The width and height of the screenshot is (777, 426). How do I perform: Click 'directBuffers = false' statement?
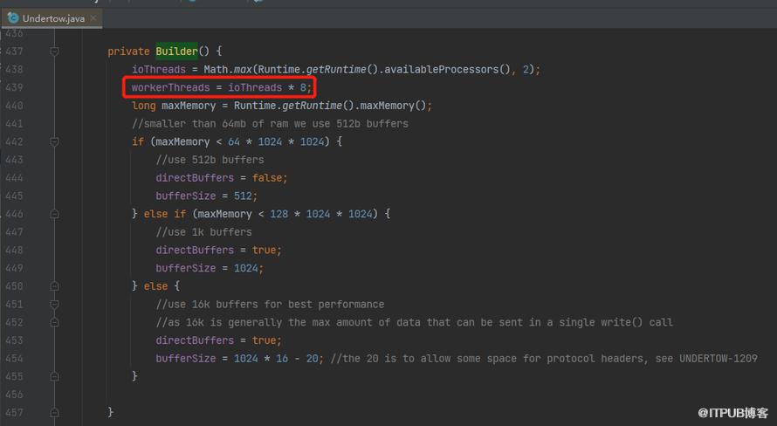pyautogui.click(x=222, y=178)
